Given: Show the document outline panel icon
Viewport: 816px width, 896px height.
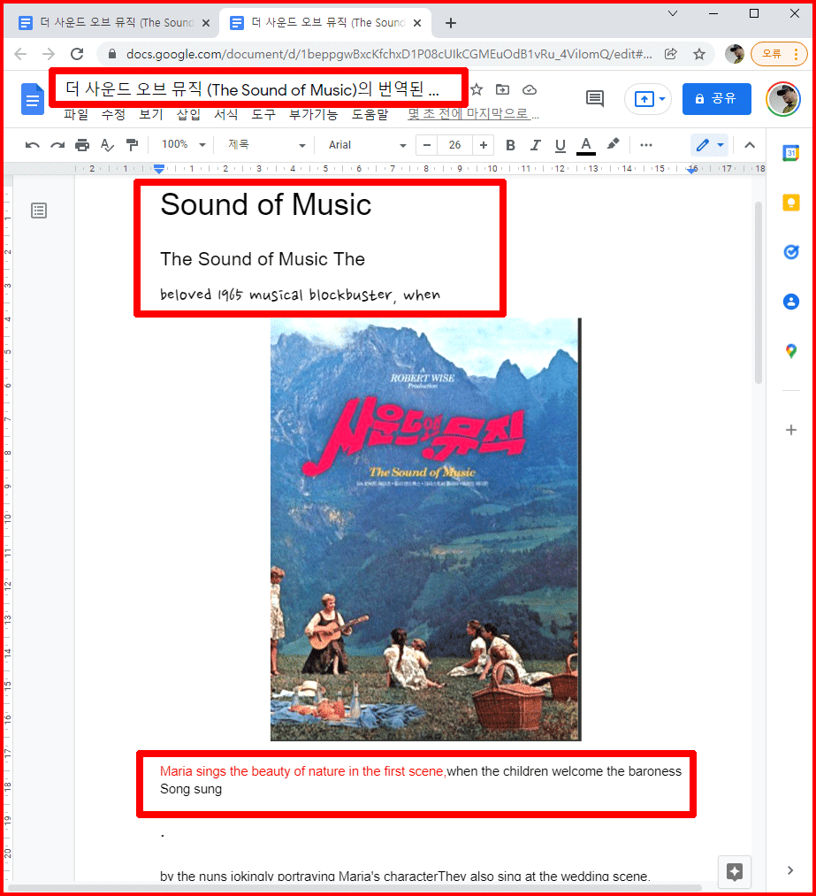Looking at the screenshot, I should (39, 211).
